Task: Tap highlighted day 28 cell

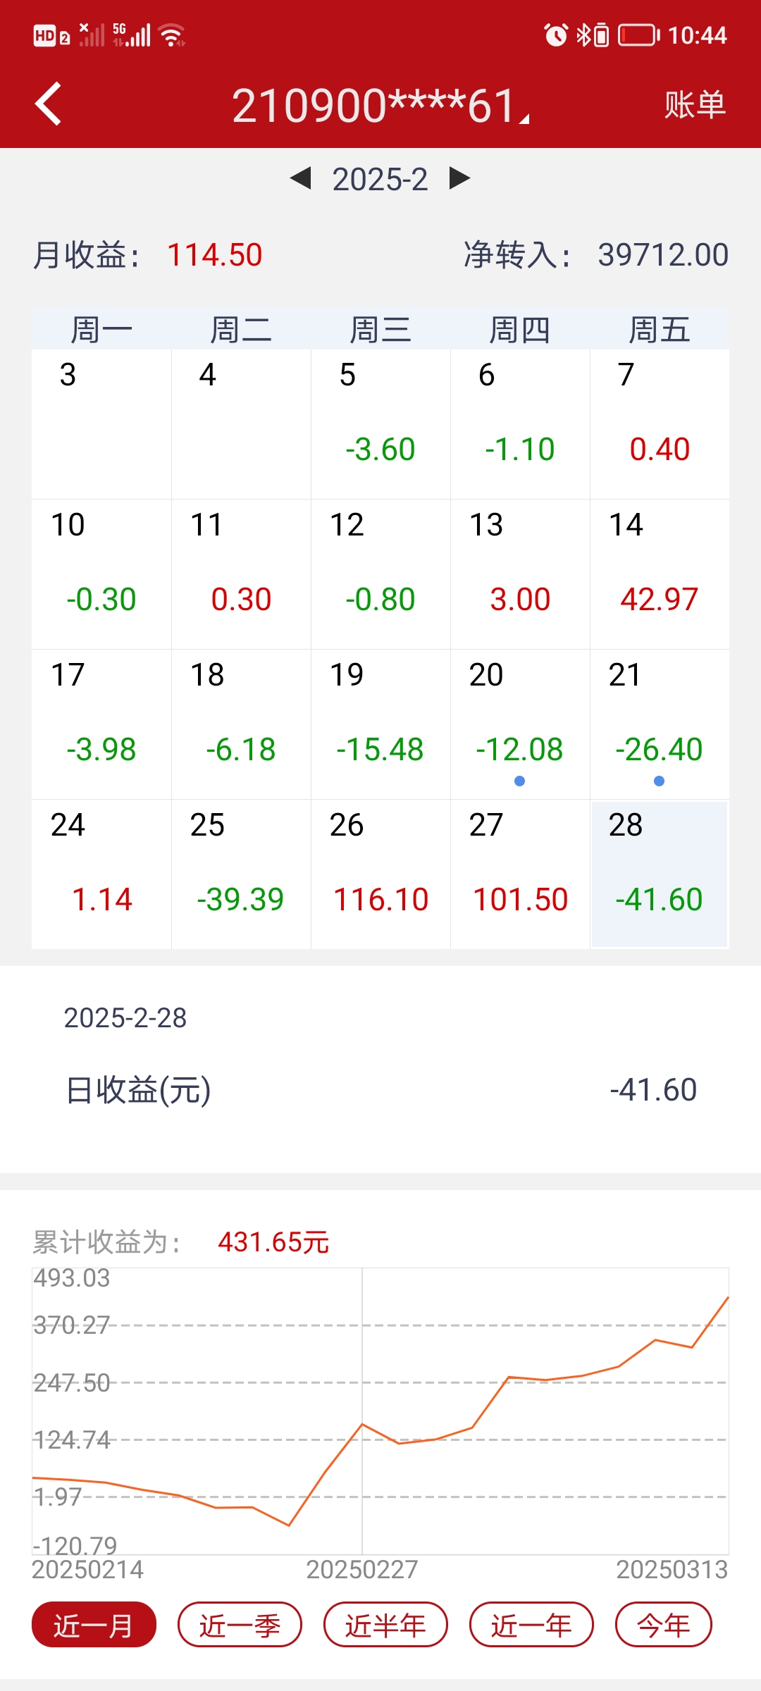Action: click(x=659, y=874)
